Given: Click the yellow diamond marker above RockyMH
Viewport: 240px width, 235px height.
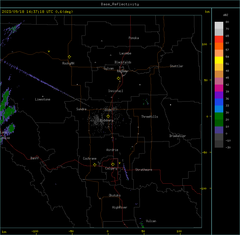Looking at the screenshot, I should [69, 57].
